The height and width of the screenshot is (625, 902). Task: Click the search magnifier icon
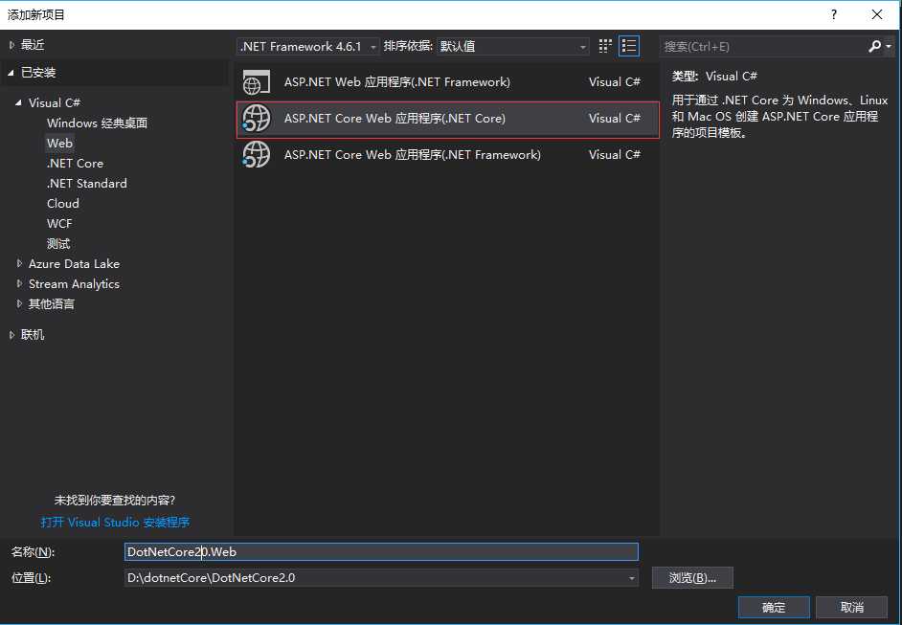pos(874,46)
